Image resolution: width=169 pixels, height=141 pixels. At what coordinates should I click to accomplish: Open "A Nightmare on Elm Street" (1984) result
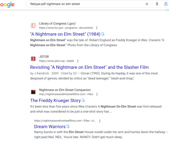[65, 34]
